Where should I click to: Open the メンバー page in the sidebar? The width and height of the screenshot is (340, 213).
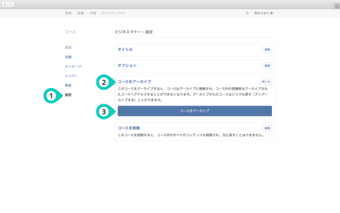pyautogui.click(x=71, y=76)
